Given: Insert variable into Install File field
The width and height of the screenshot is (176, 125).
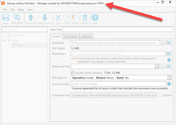Looking at the screenshot, I should 169,43.
